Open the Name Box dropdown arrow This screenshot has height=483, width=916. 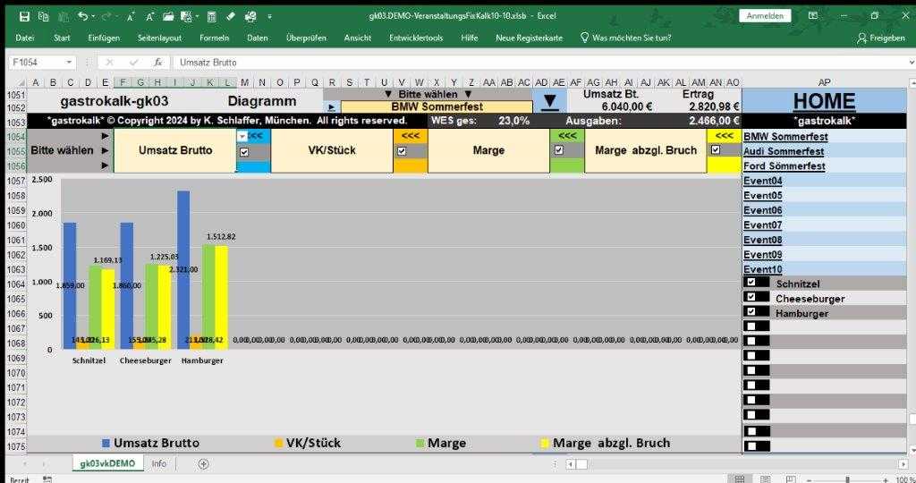click(70, 63)
